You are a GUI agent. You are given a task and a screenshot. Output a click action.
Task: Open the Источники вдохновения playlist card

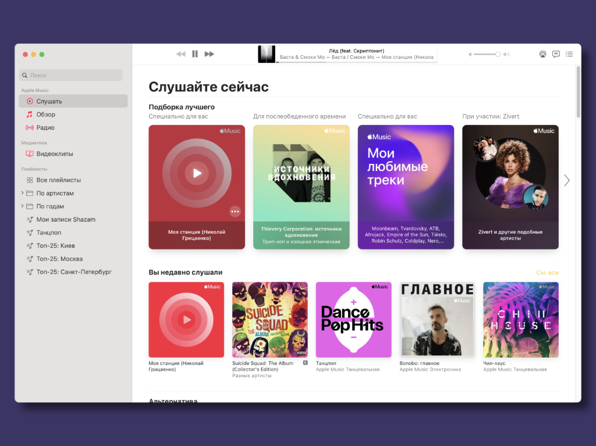301,187
